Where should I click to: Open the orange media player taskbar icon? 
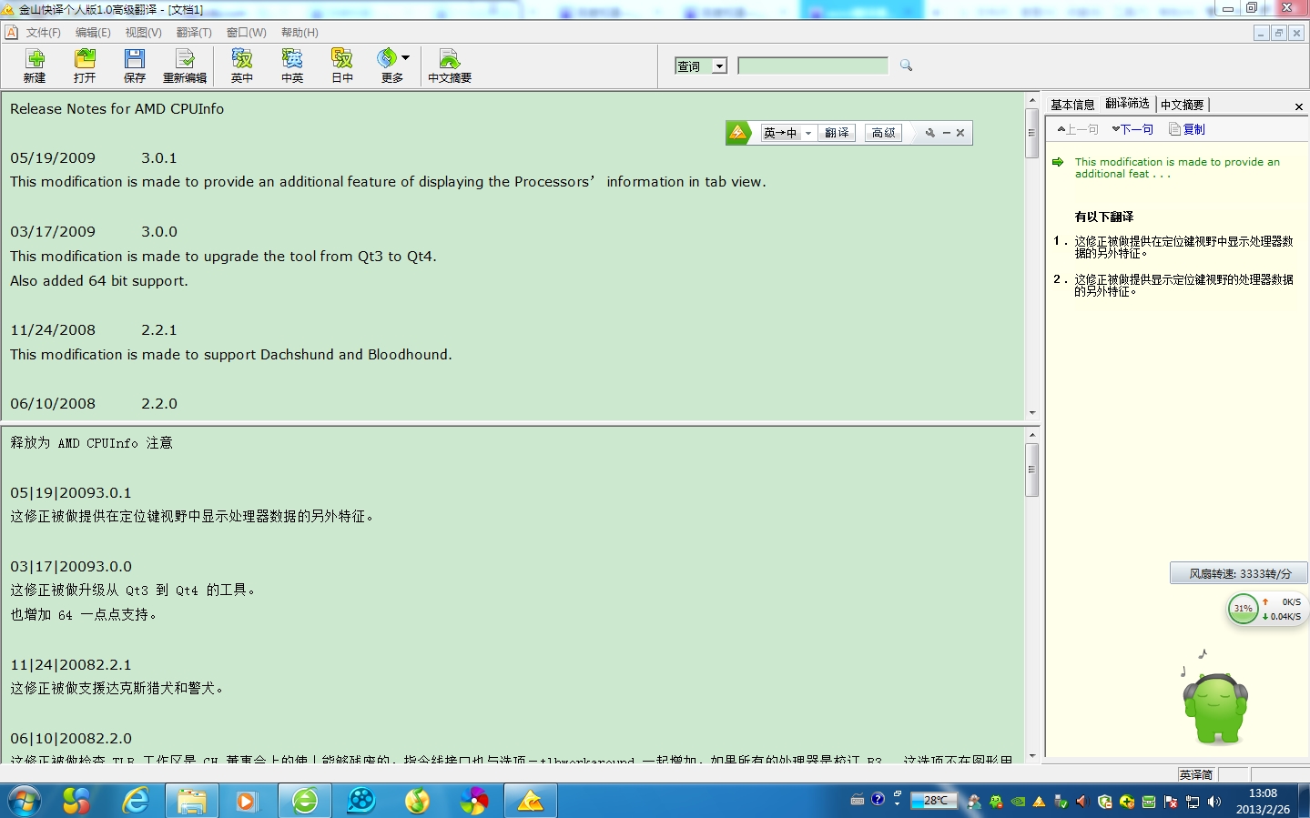[x=247, y=802]
